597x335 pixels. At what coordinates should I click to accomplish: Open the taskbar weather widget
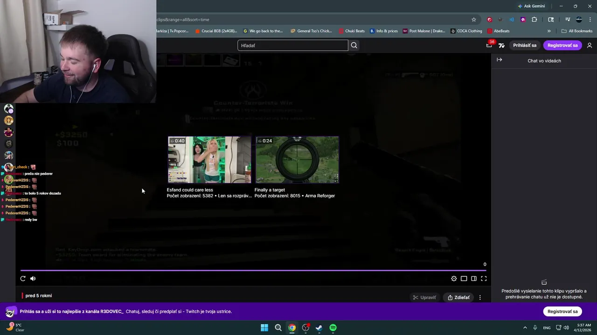point(15,328)
